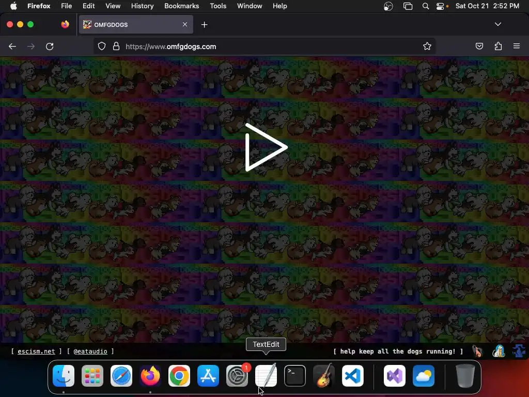Open the App Store from the Dock

coord(208,376)
